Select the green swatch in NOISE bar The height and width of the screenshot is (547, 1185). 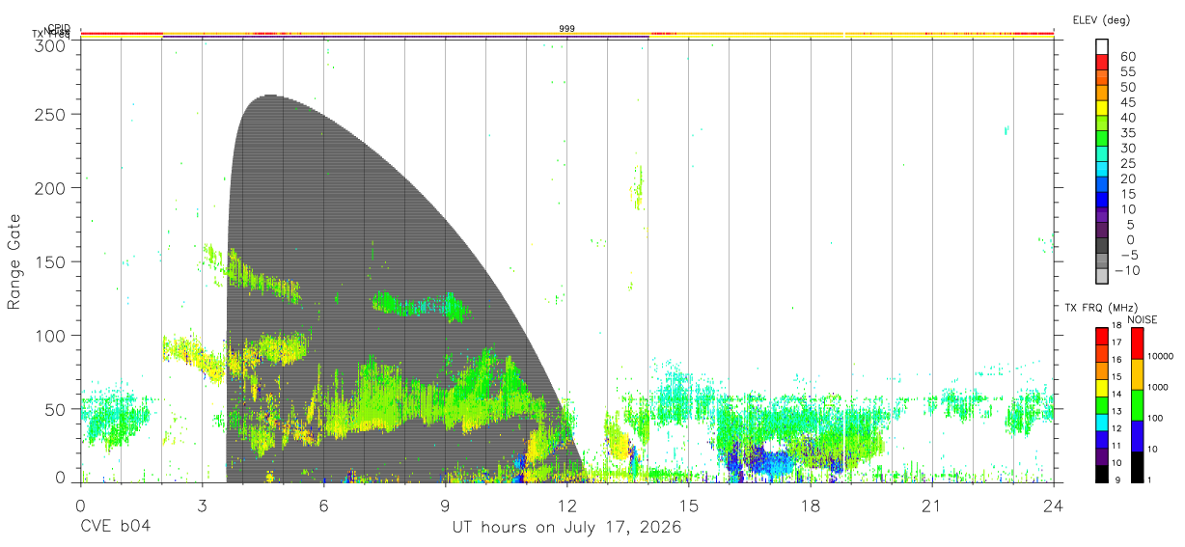coord(1137,405)
